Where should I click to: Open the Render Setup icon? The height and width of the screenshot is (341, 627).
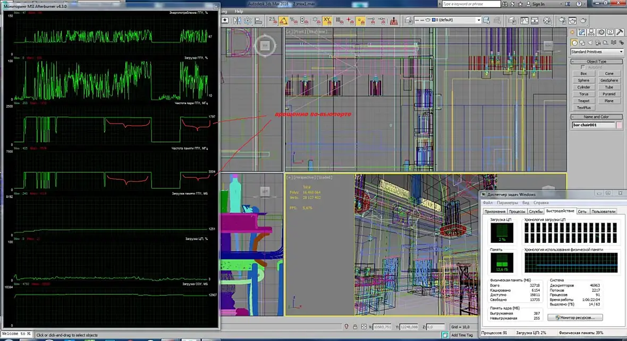pyautogui.click(x=562, y=21)
